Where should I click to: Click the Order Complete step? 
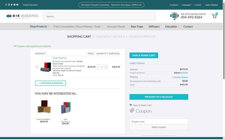click(142, 37)
